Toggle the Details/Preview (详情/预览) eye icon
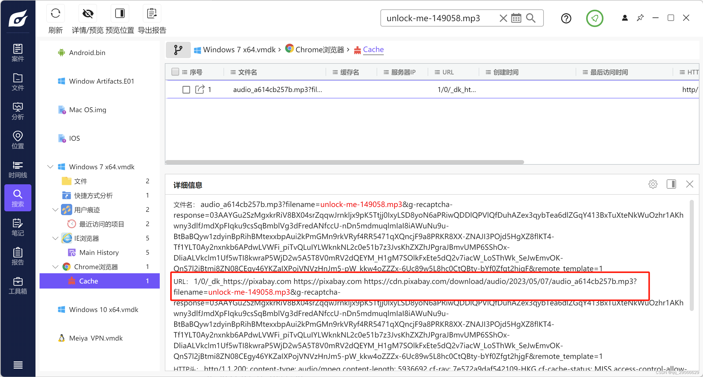Screen dimensions: 703x377 coord(88,13)
